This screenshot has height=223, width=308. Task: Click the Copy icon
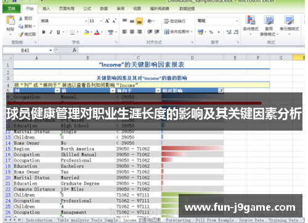21,26
